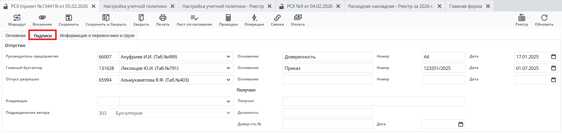The image size is (562, 134).
Task: Click the Печать printer icon
Action: point(163,18)
